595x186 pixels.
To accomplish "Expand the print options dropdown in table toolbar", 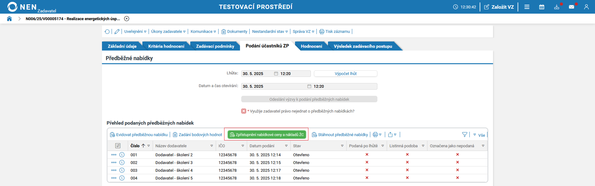I will (377, 135).
